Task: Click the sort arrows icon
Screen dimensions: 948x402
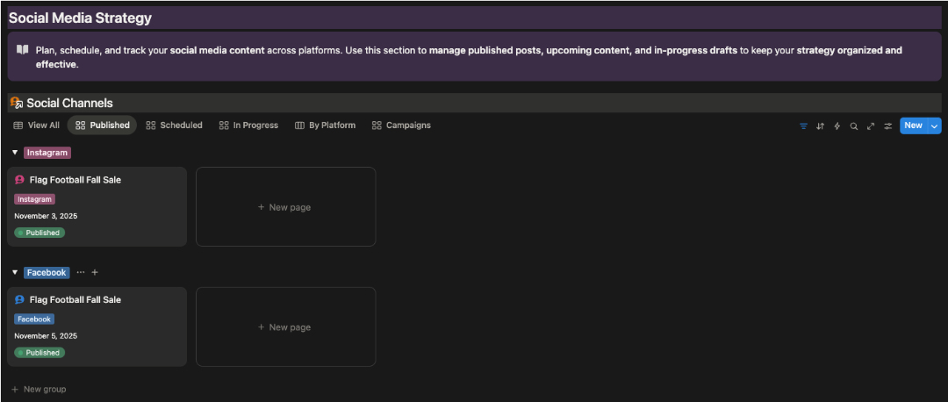Action: 820,126
